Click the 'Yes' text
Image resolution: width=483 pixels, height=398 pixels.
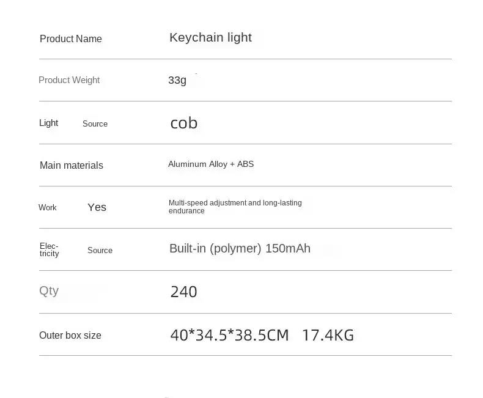pos(97,207)
